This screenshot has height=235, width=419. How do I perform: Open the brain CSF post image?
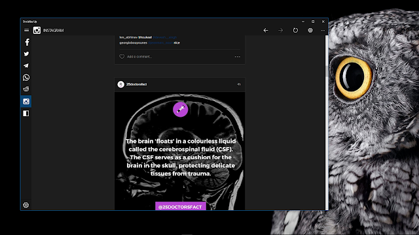tap(180, 151)
